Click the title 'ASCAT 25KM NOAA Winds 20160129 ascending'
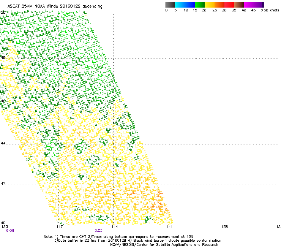The width and height of the screenshot is (281, 247). pyautogui.click(x=55, y=6)
